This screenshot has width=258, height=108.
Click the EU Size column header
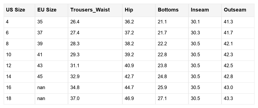pyautogui.click(x=47, y=10)
